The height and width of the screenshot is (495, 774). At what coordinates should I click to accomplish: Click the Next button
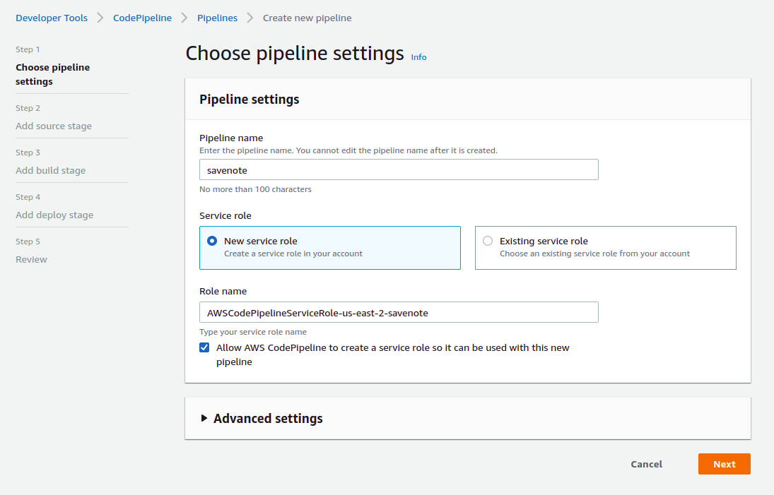pyautogui.click(x=724, y=464)
